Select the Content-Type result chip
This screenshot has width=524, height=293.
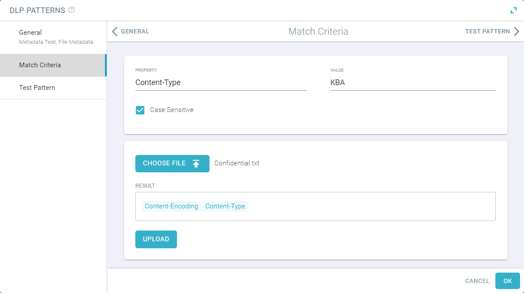click(x=225, y=206)
